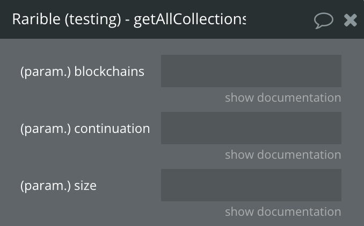Click the "(param.) blockchains" label

pos(82,72)
